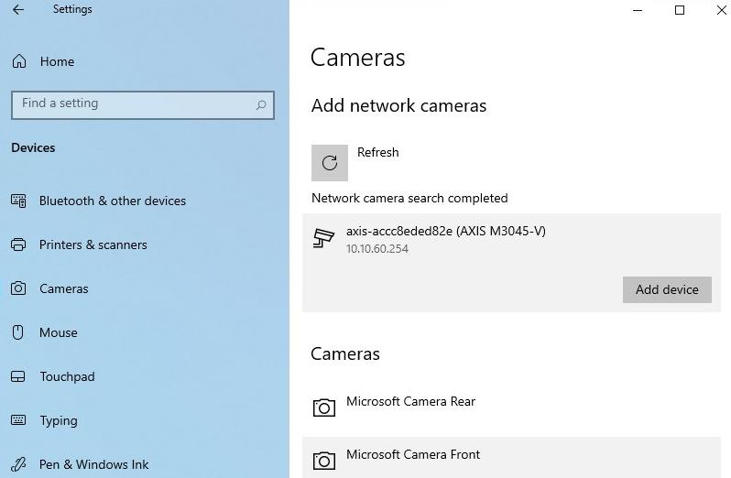This screenshot has height=478, width=731.
Task: Minimize the Settings window
Action: pos(638,10)
